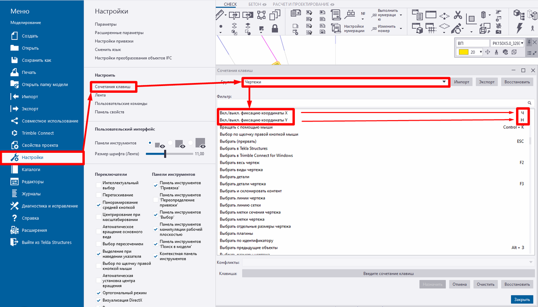The width and height of the screenshot is (538, 307).
Task: Open the Чертежи group dropdown
Action: point(346,82)
